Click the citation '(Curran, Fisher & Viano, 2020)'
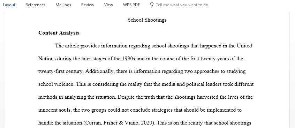 [119, 123]
